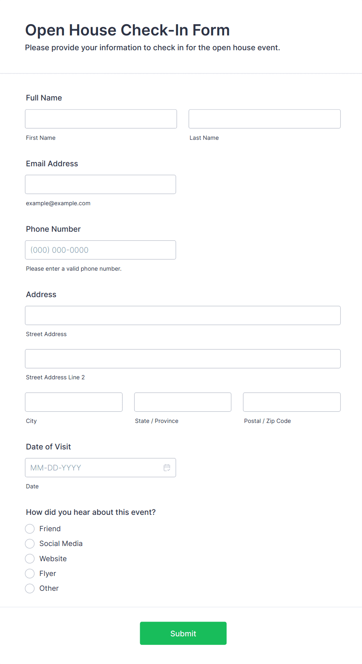The height and width of the screenshot is (664, 362).
Task: Click into the Last Name field
Action: [265, 119]
